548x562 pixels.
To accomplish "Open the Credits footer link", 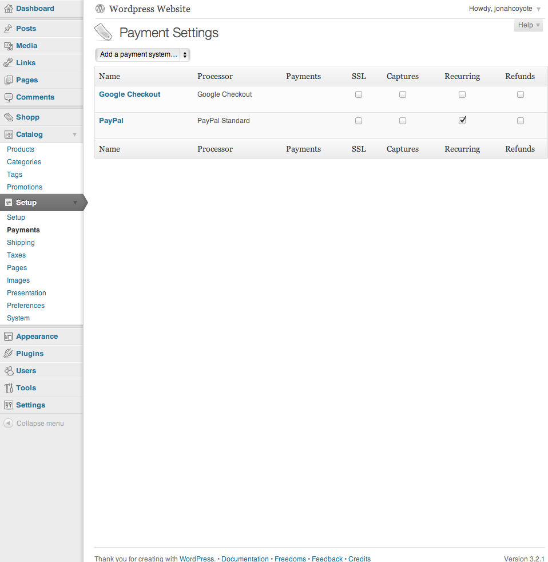I will [x=359, y=559].
